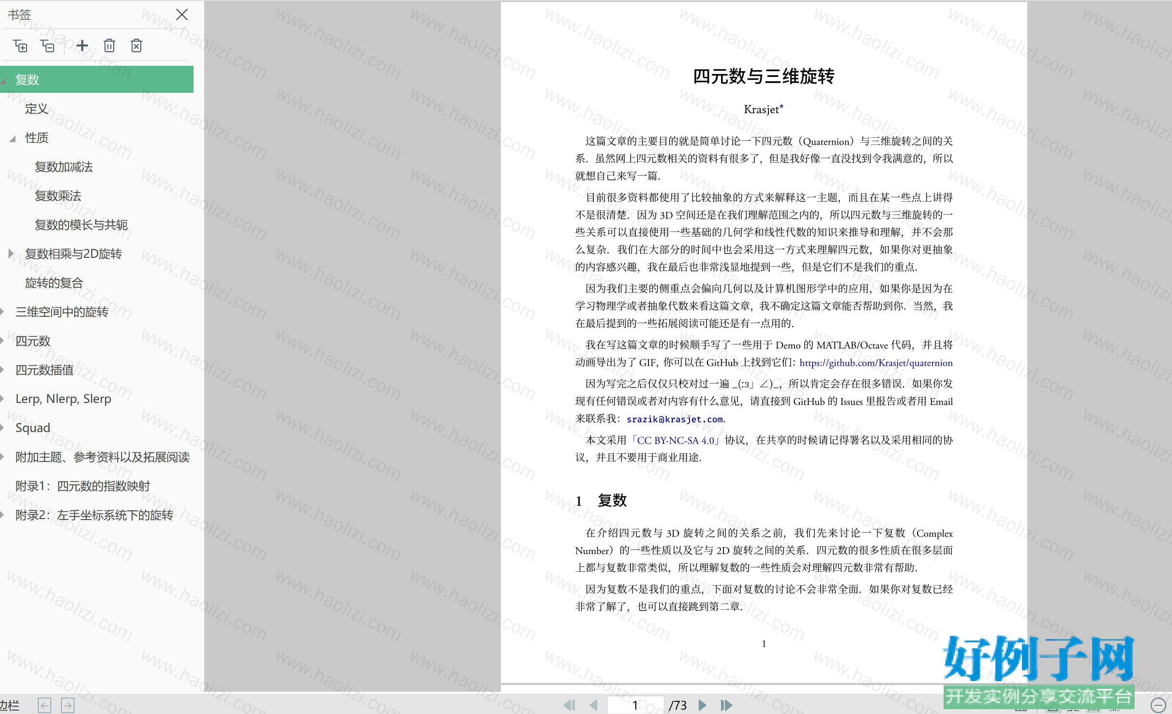This screenshot has height=714, width=1172.
Task: Jump to the last page
Action: pos(726,705)
